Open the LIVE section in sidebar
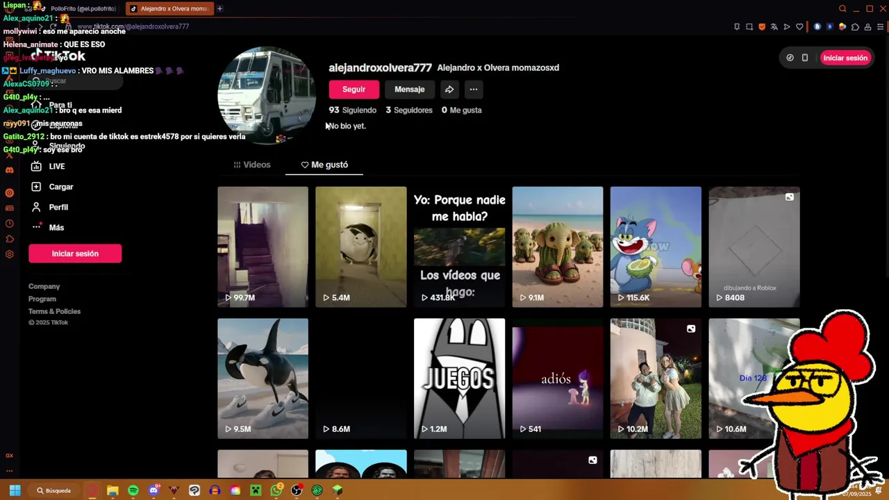Screen dimensions: 889x500 coord(48,167)
